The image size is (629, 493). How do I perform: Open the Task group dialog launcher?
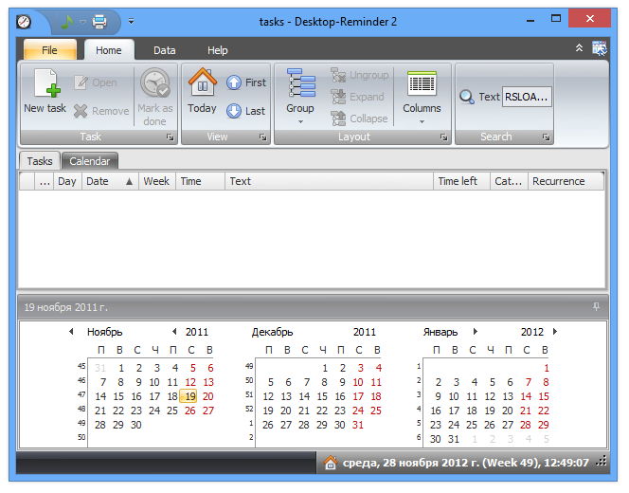pyautogui.click(x=171, y=137)
